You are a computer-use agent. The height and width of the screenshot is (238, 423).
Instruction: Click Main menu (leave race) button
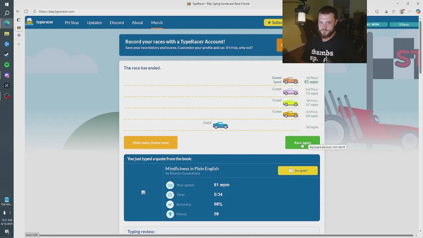[151, 142]
